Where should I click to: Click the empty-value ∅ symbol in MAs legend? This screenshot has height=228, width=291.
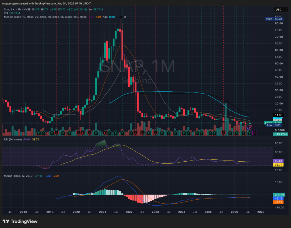[125, 17]
